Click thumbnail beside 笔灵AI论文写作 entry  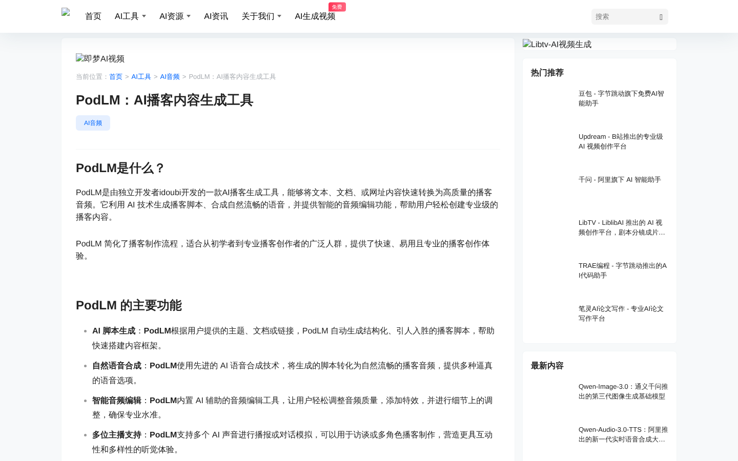click(551, 319)
